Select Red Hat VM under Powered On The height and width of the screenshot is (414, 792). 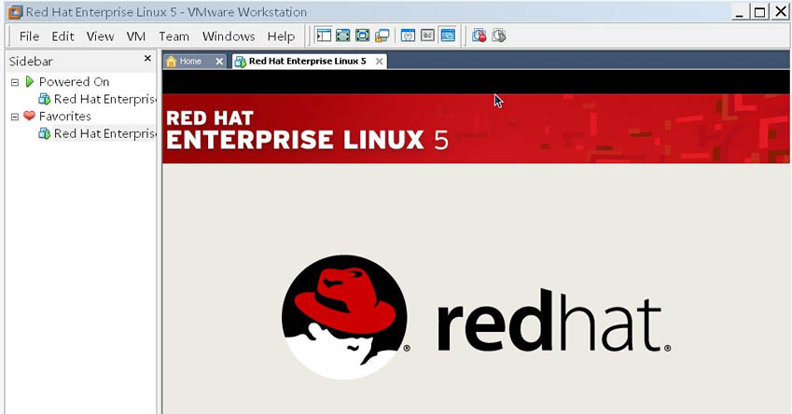click(103, 99)
